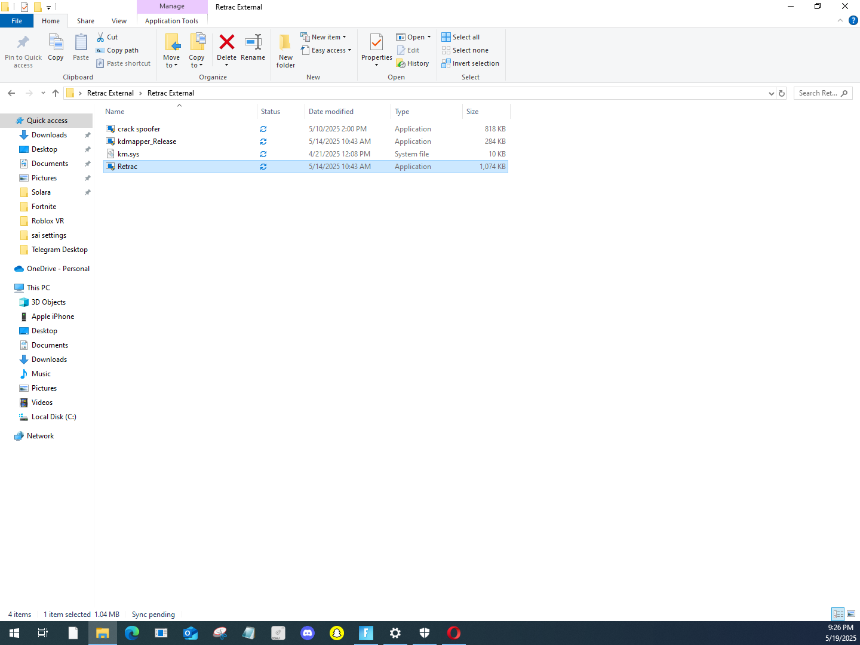Viewport: 860px width, 645px height.
Task: Open the Move to dropdown
Action: click(x=171, y=62)
